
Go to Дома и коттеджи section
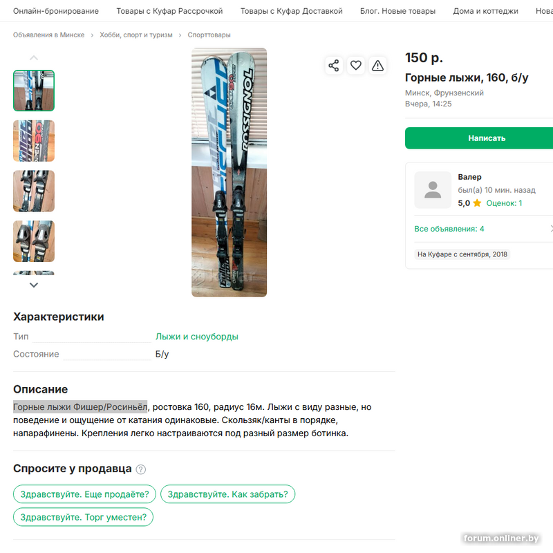(x=486, y=11)
